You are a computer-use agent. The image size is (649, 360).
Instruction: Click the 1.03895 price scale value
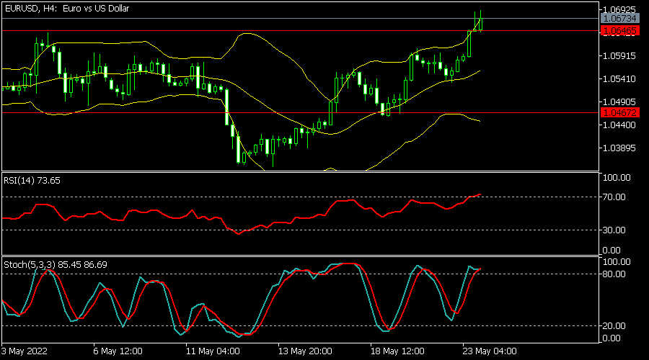click(x=619, y=148)
